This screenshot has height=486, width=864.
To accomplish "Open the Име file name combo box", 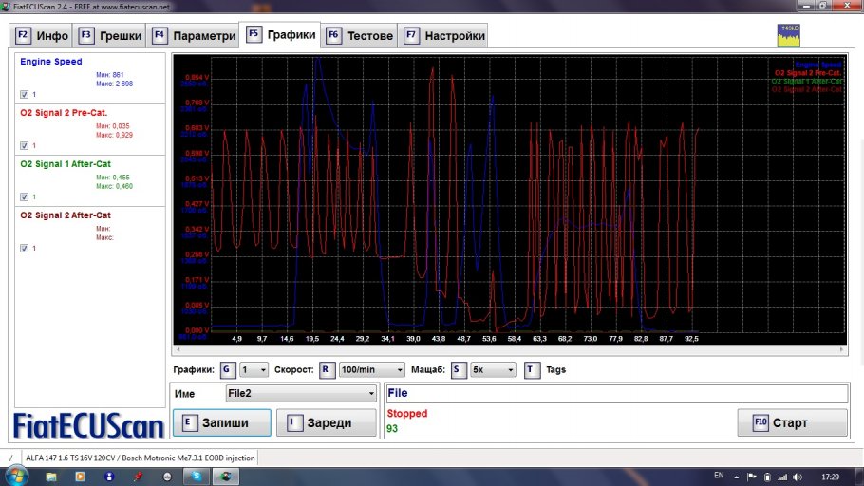I will 300,392.
